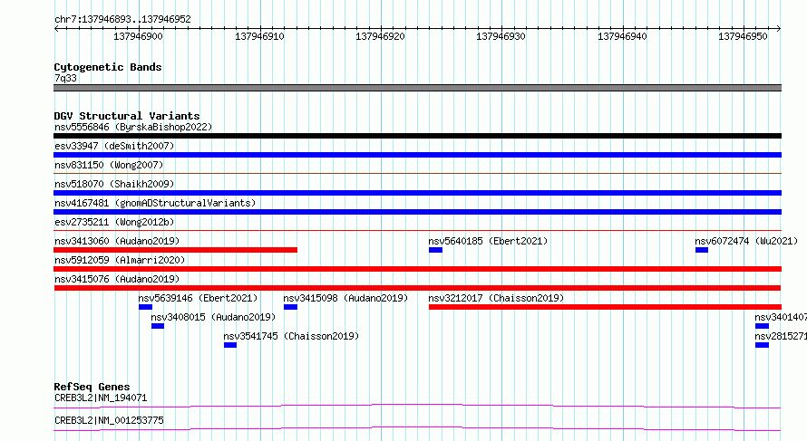Click the small blue nsv5639146 marker
The width and height of the screenshot is (807, 441).
[x=145, y=307]
